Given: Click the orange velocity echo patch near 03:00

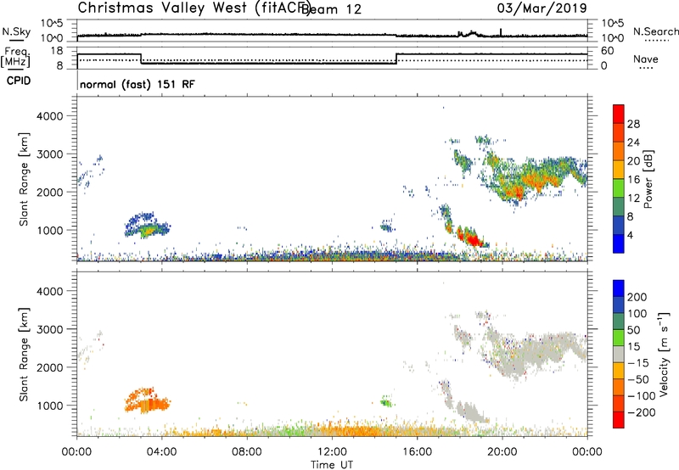Looking at the screenshot, I should point(147,401).
